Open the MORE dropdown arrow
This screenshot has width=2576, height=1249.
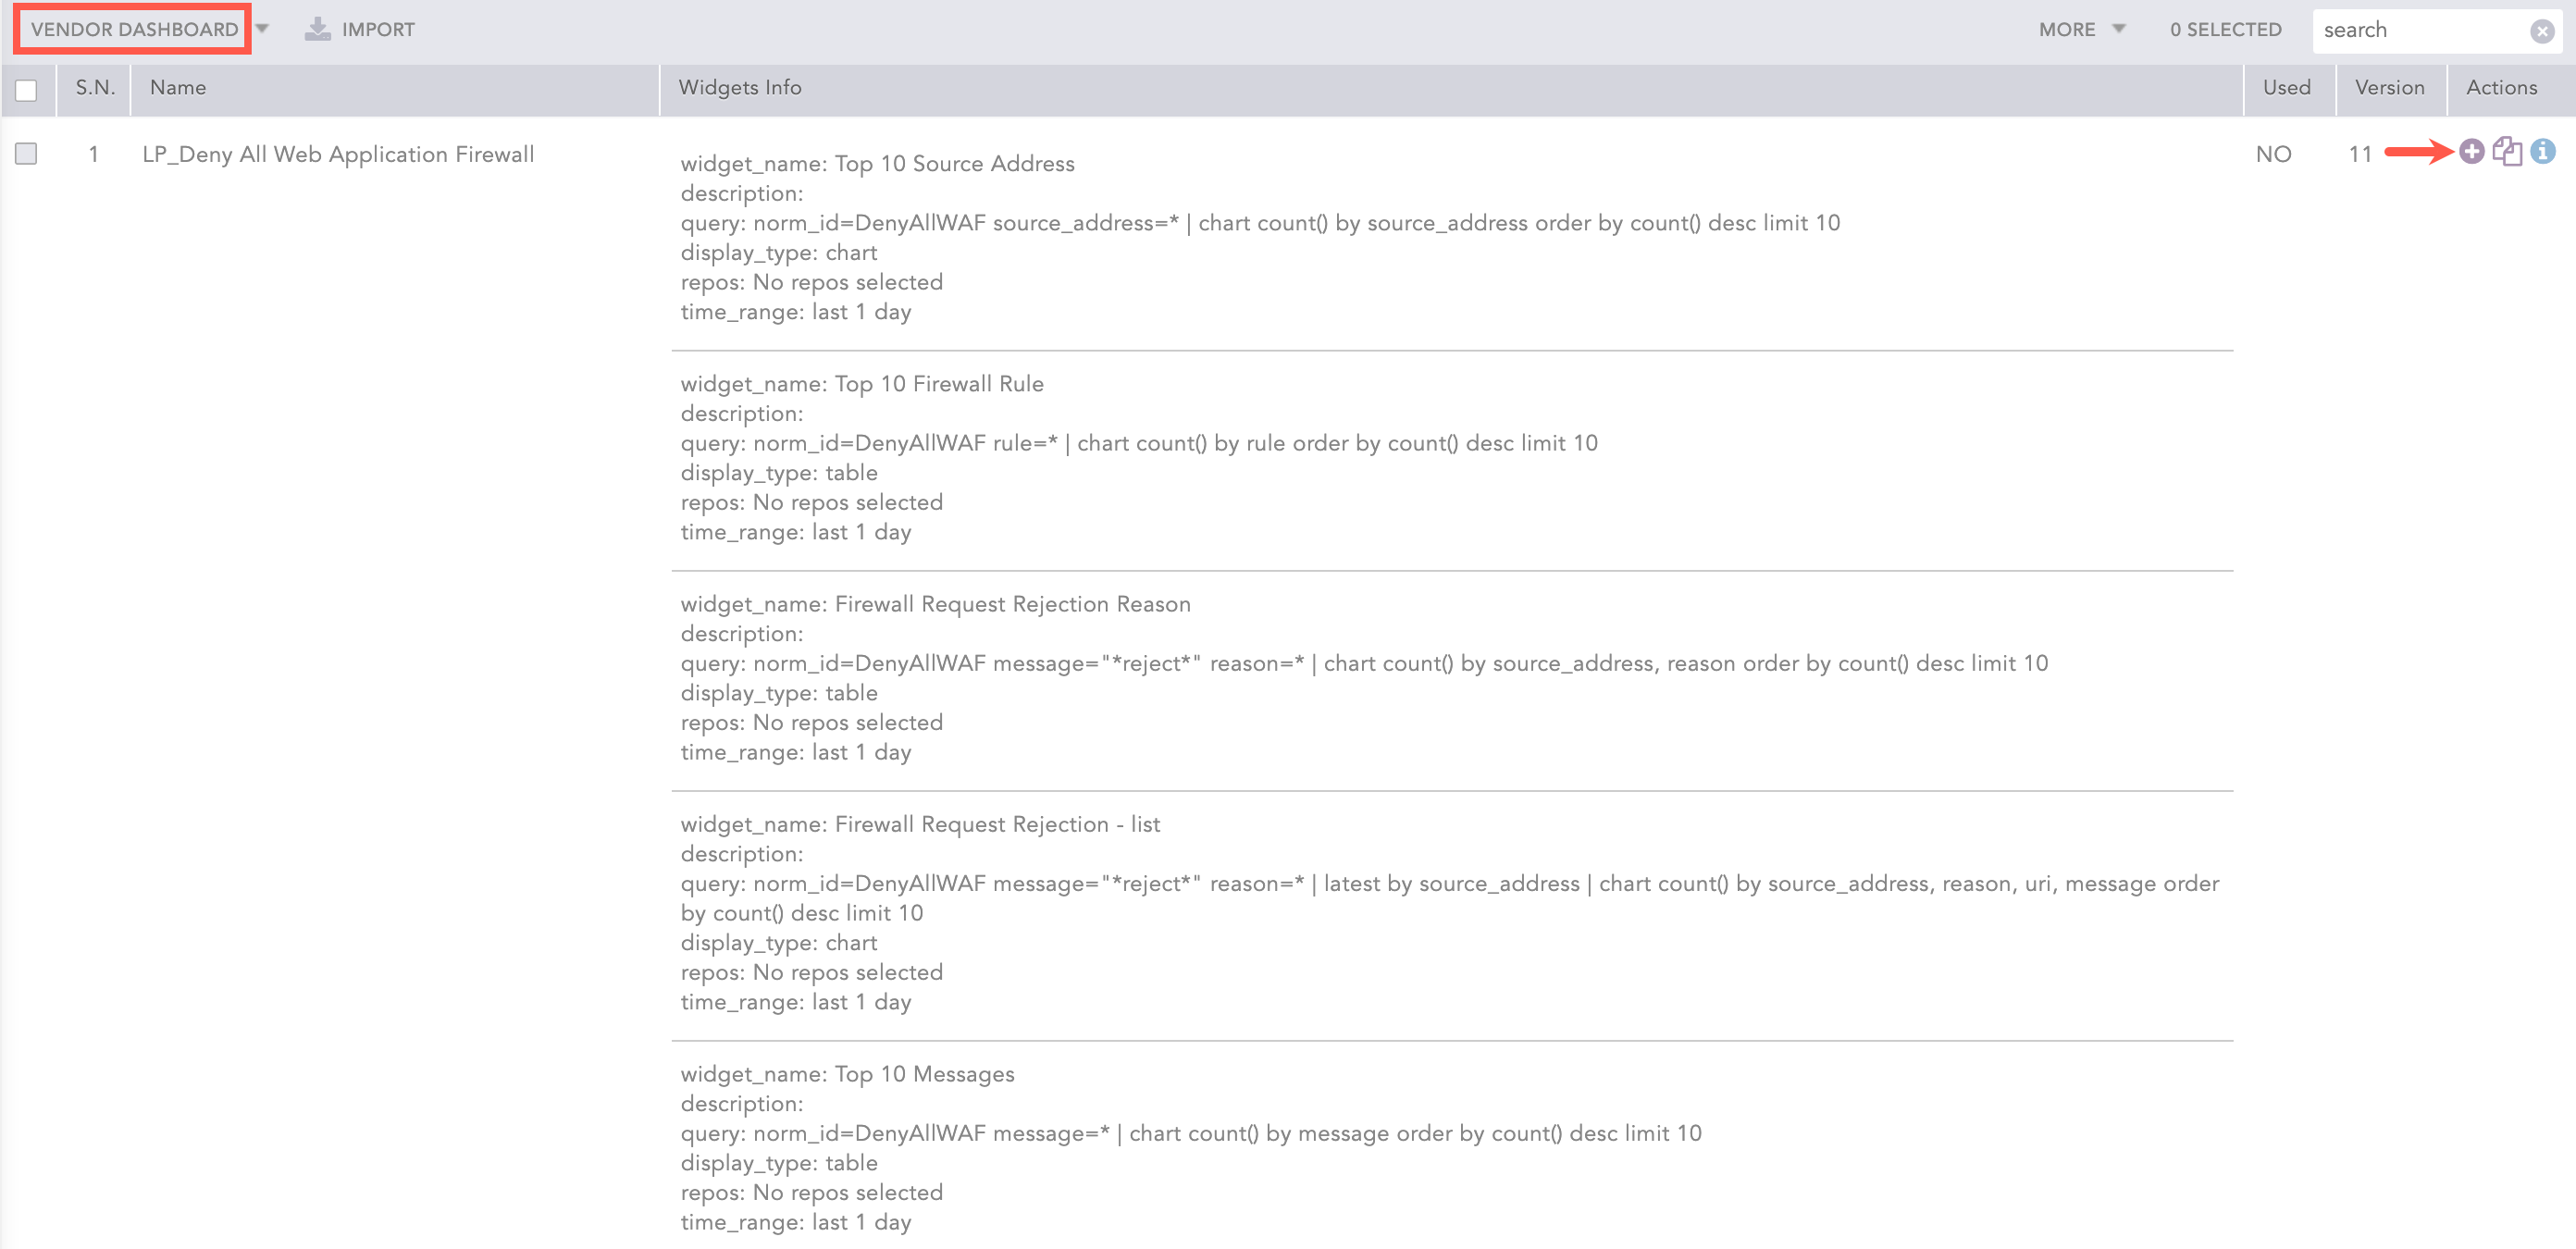[x=2118, y=29]
